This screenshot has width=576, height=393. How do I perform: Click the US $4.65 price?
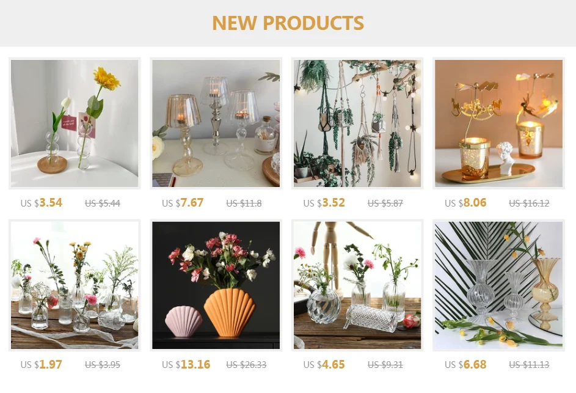324,364
